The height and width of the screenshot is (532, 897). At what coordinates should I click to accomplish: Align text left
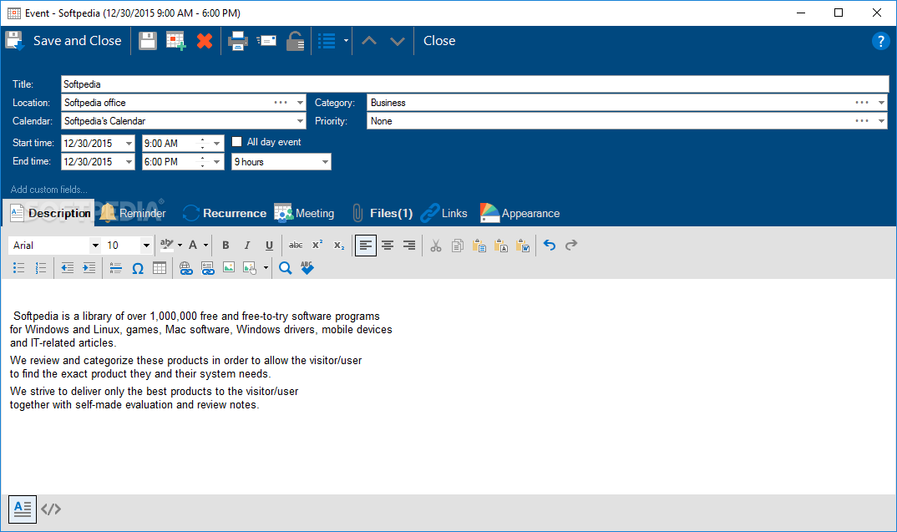366,246
